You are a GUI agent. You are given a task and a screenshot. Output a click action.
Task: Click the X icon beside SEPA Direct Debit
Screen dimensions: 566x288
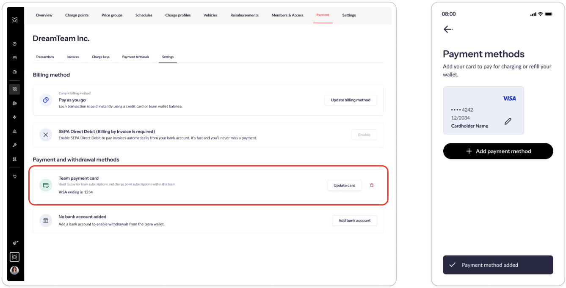[x=46, y=135]
